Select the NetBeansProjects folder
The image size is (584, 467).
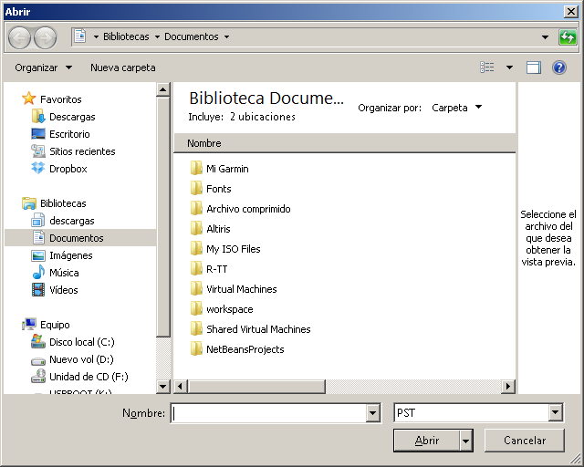237,349
